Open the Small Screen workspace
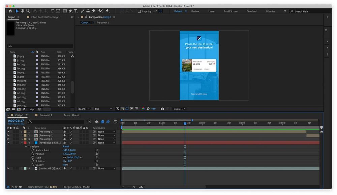337x195 pixels. pos(231,11)
